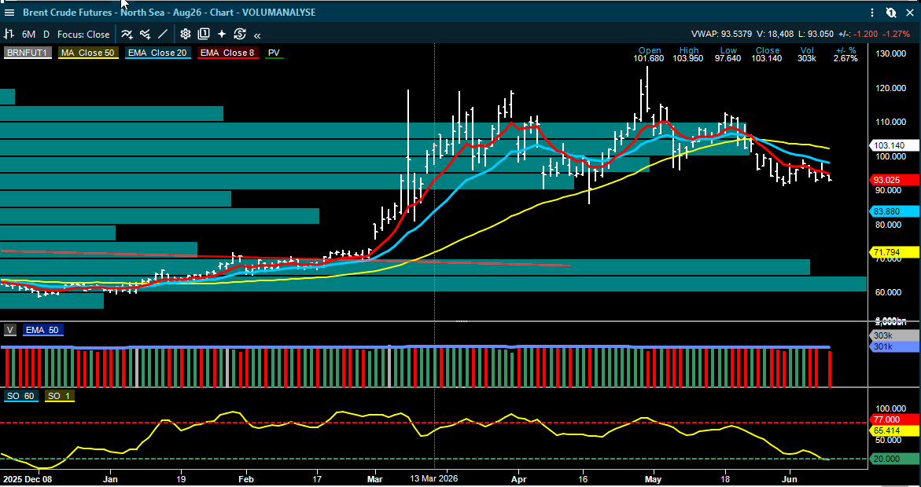Click the VWAP: 93.5379 readout
921x487 pixels.
[x=722, y=35]
